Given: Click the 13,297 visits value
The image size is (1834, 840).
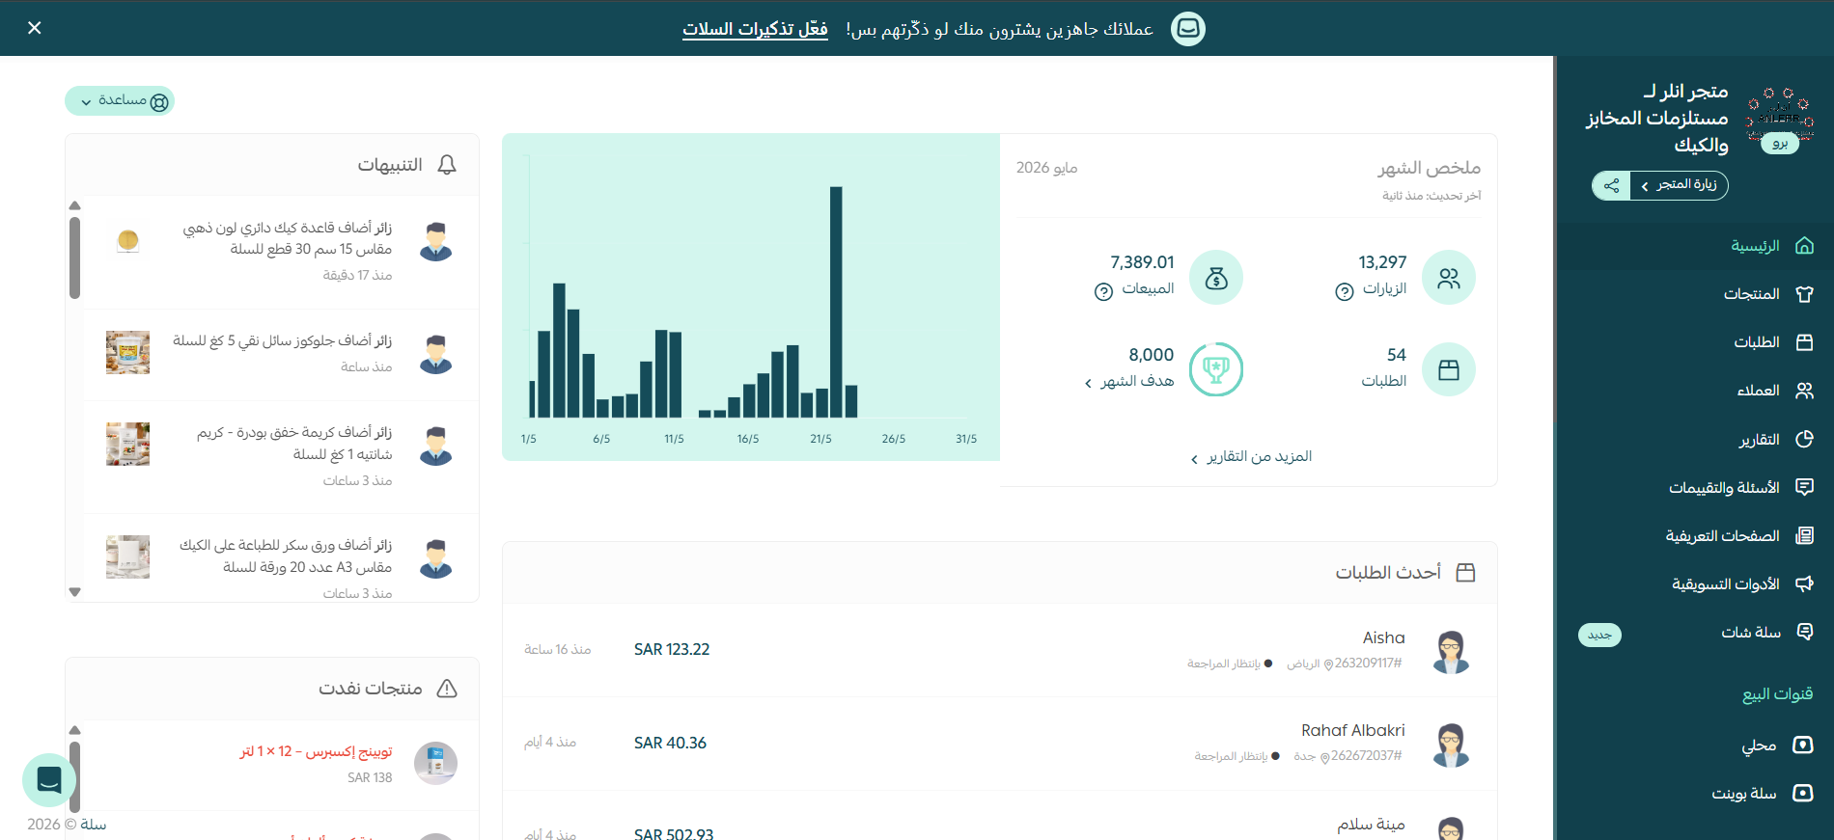Looking at the screenshot, I should point(1382,262).
